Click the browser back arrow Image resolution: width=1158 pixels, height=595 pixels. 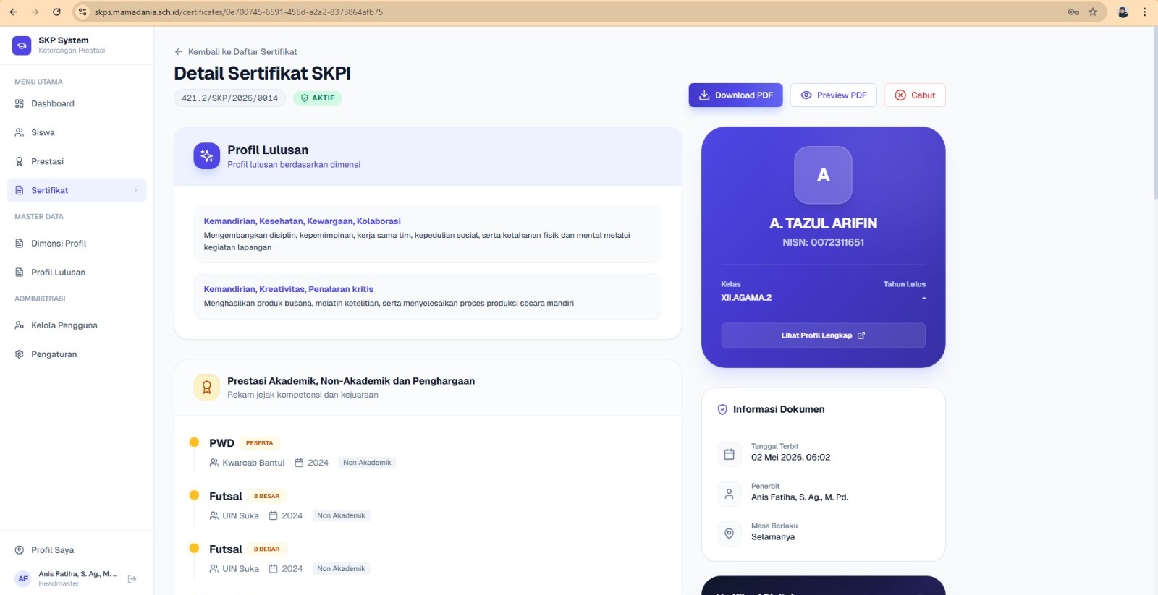pos(13,12)
